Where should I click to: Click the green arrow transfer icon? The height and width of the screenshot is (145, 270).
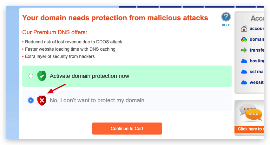click(244, 50)
